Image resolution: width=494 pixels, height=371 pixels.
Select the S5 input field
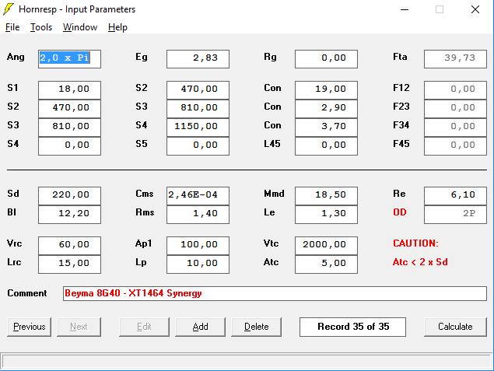(198, 145)
